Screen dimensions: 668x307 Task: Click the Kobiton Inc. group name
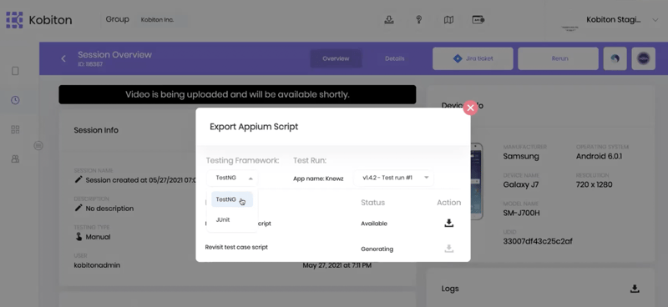[x=157, y=20]
